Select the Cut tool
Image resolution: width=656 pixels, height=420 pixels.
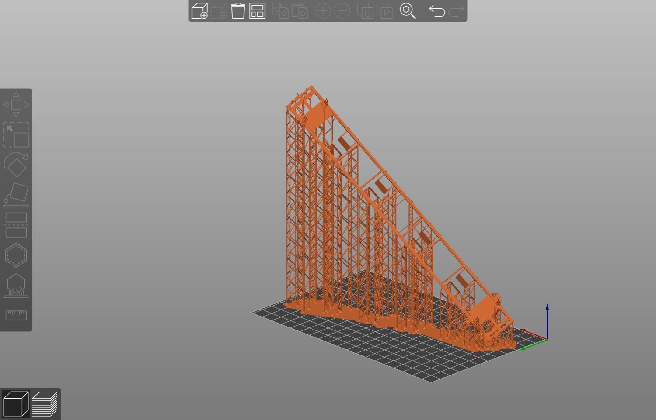pyautogui.click(x=16, y=225)
